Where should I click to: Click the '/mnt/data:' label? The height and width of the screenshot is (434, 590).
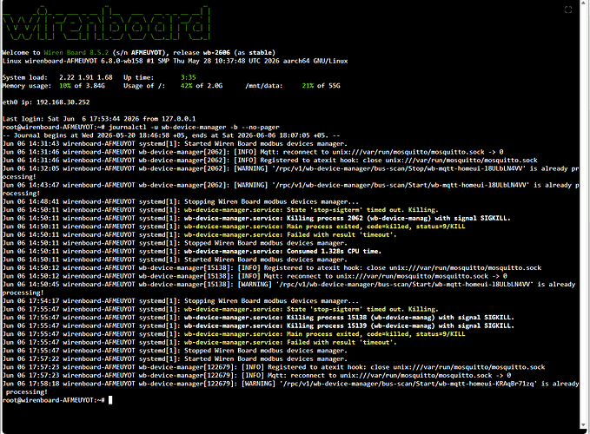[x=264, y=86]
